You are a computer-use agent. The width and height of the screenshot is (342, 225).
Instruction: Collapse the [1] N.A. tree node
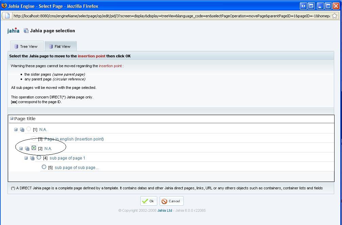tap(16, 130)
